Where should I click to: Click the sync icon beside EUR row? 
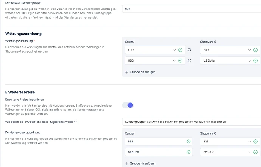point(189,50)
